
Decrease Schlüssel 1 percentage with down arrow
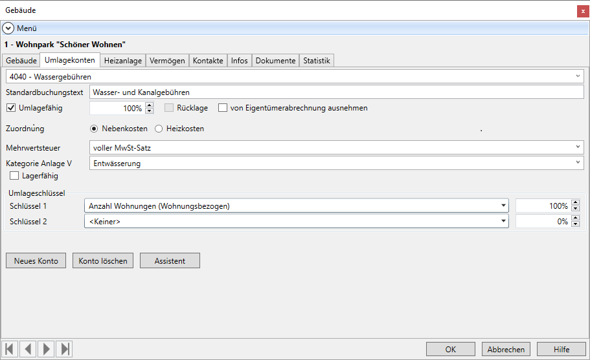point(575,209)
